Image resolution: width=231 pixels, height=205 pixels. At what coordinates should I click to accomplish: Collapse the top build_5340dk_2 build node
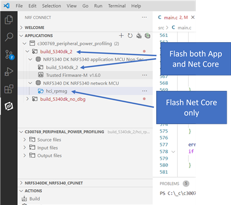(x=28, y=51)
